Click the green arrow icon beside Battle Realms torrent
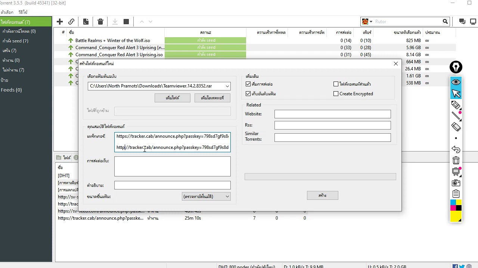 pos(71,41)
